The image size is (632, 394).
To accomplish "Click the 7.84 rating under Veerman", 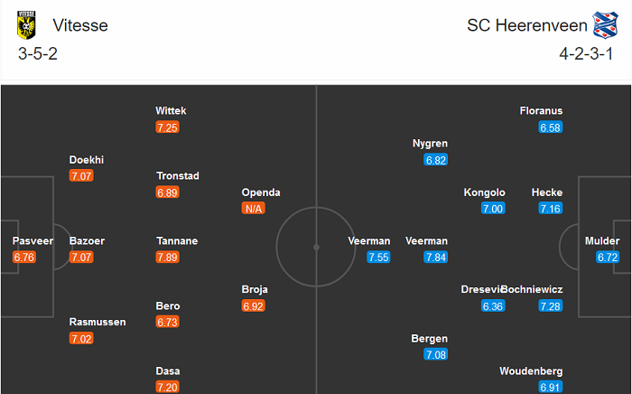I will click(436, 258).
